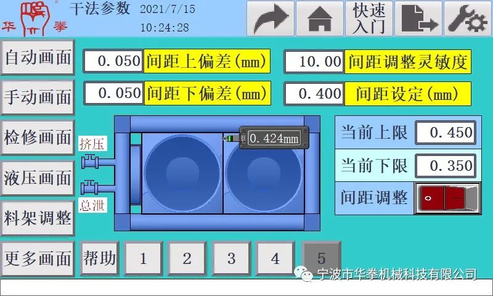Select parameter page 3
The image size is (493, 296).
[232, 258]
